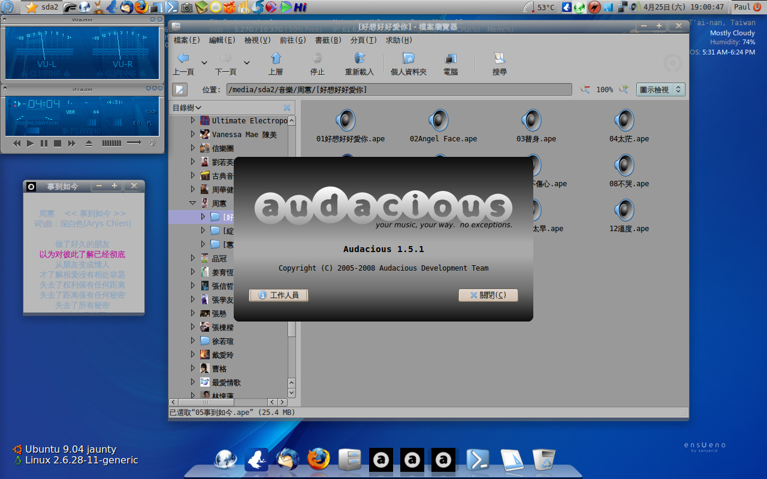Click the rewind button in iFraizer player
The width and height of the screenshot is (767, 479).
click(17, 144)
